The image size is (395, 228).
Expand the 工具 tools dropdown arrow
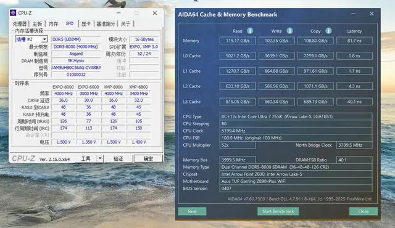pyautogui.click(x=100, y=158)
